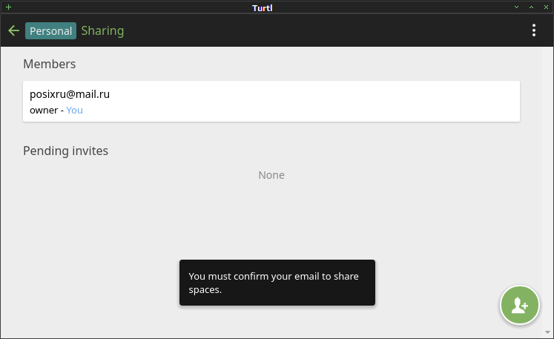
Task: Click the None placeholder text
Action: click(x=271, y=175)
